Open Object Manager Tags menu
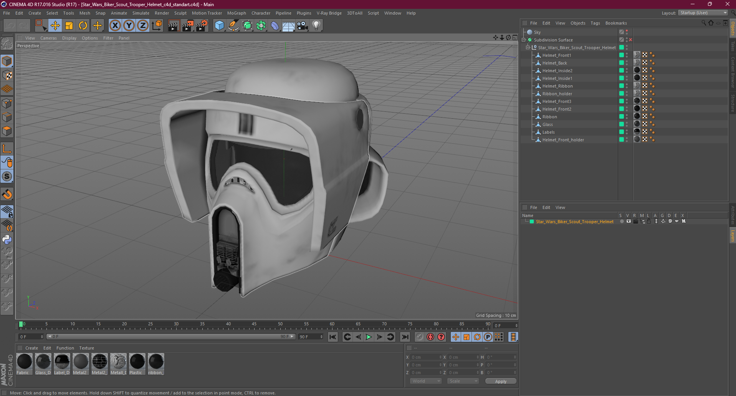Viewport: 736px width, 396px height. [595, 23]
